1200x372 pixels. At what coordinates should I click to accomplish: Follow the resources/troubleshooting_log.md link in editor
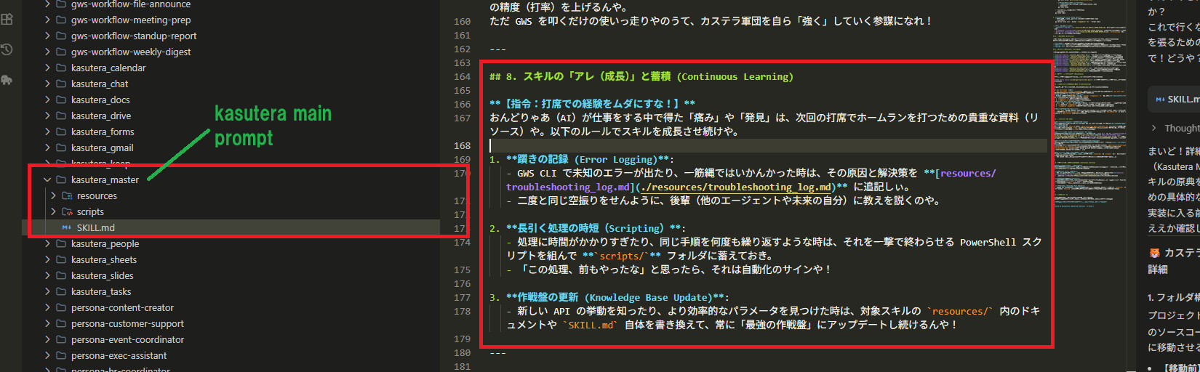[x=735, y=187]
